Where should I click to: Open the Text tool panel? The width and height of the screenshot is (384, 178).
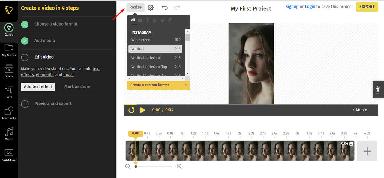tap(9, 92)
